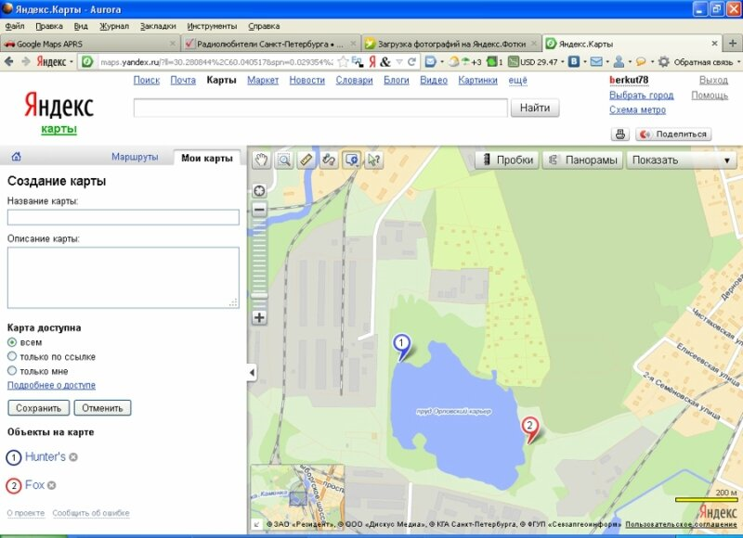Go back with browser back arrow
This screenshot has height=538, width=743.
(9, 61)
